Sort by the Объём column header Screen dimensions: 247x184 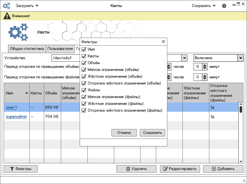click(52, 93)
